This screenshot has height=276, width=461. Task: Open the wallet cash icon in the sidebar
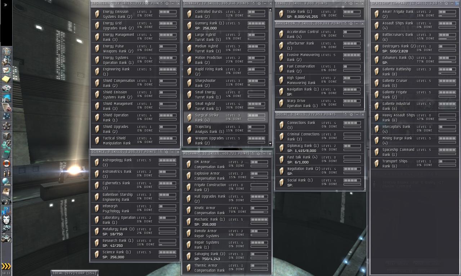tap(6, 144)
